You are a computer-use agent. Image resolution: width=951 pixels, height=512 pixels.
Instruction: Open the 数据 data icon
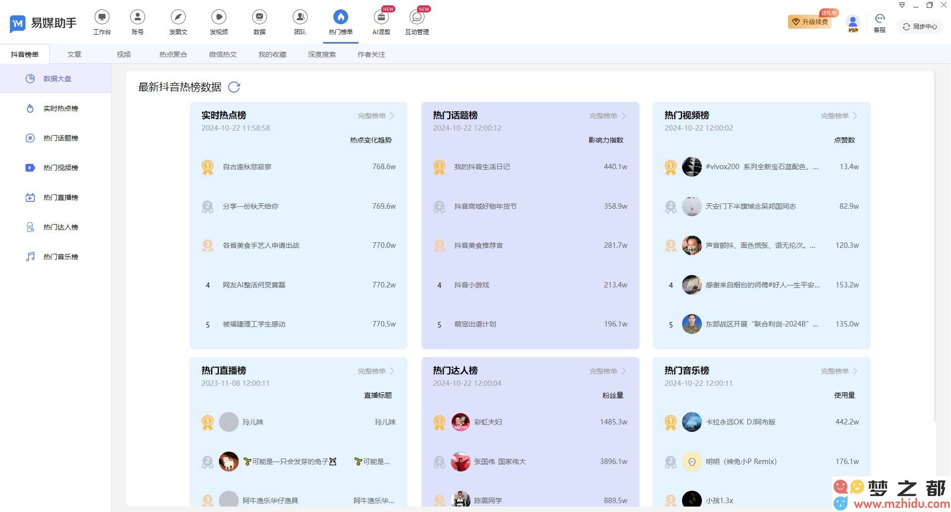click(x=260, y=22)
